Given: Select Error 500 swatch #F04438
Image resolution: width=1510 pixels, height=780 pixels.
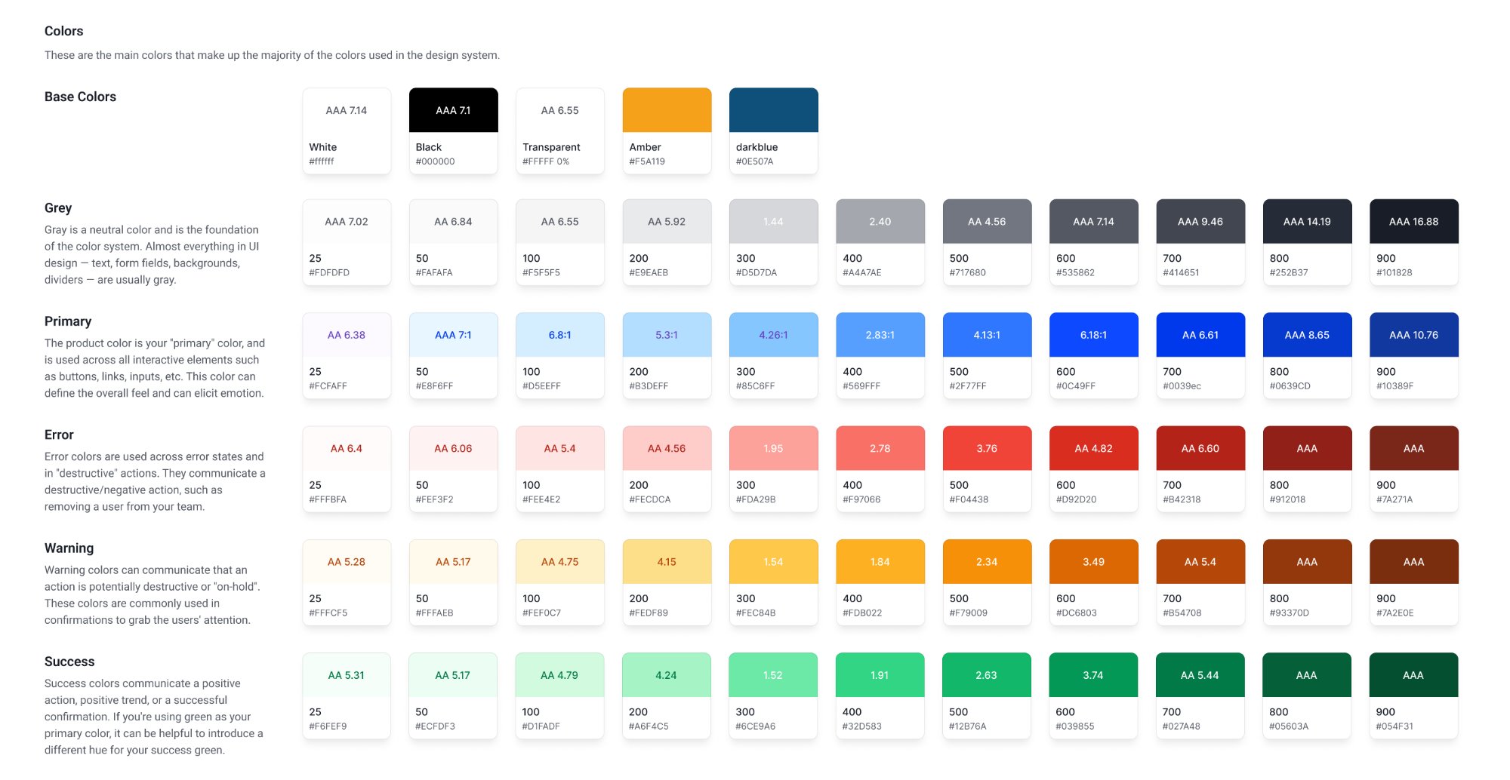Looking at the screenshot, I should click(x=987, y=448).
